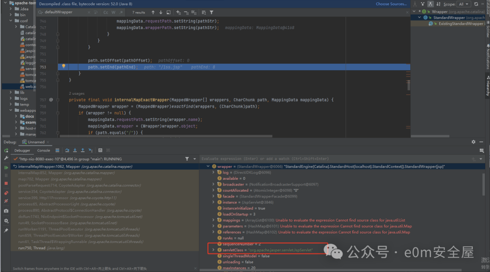Open Debug tool window settings gear

[x=473, y=142]
